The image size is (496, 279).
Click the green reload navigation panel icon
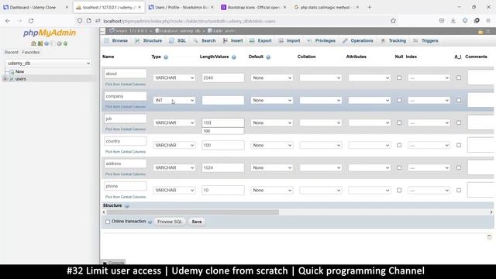tap(65, 43)
